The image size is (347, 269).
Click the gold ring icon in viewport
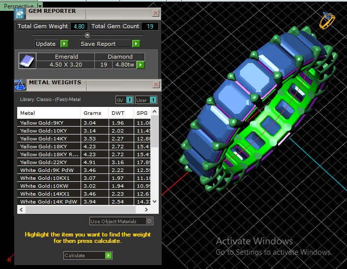(x=327, y=20)
